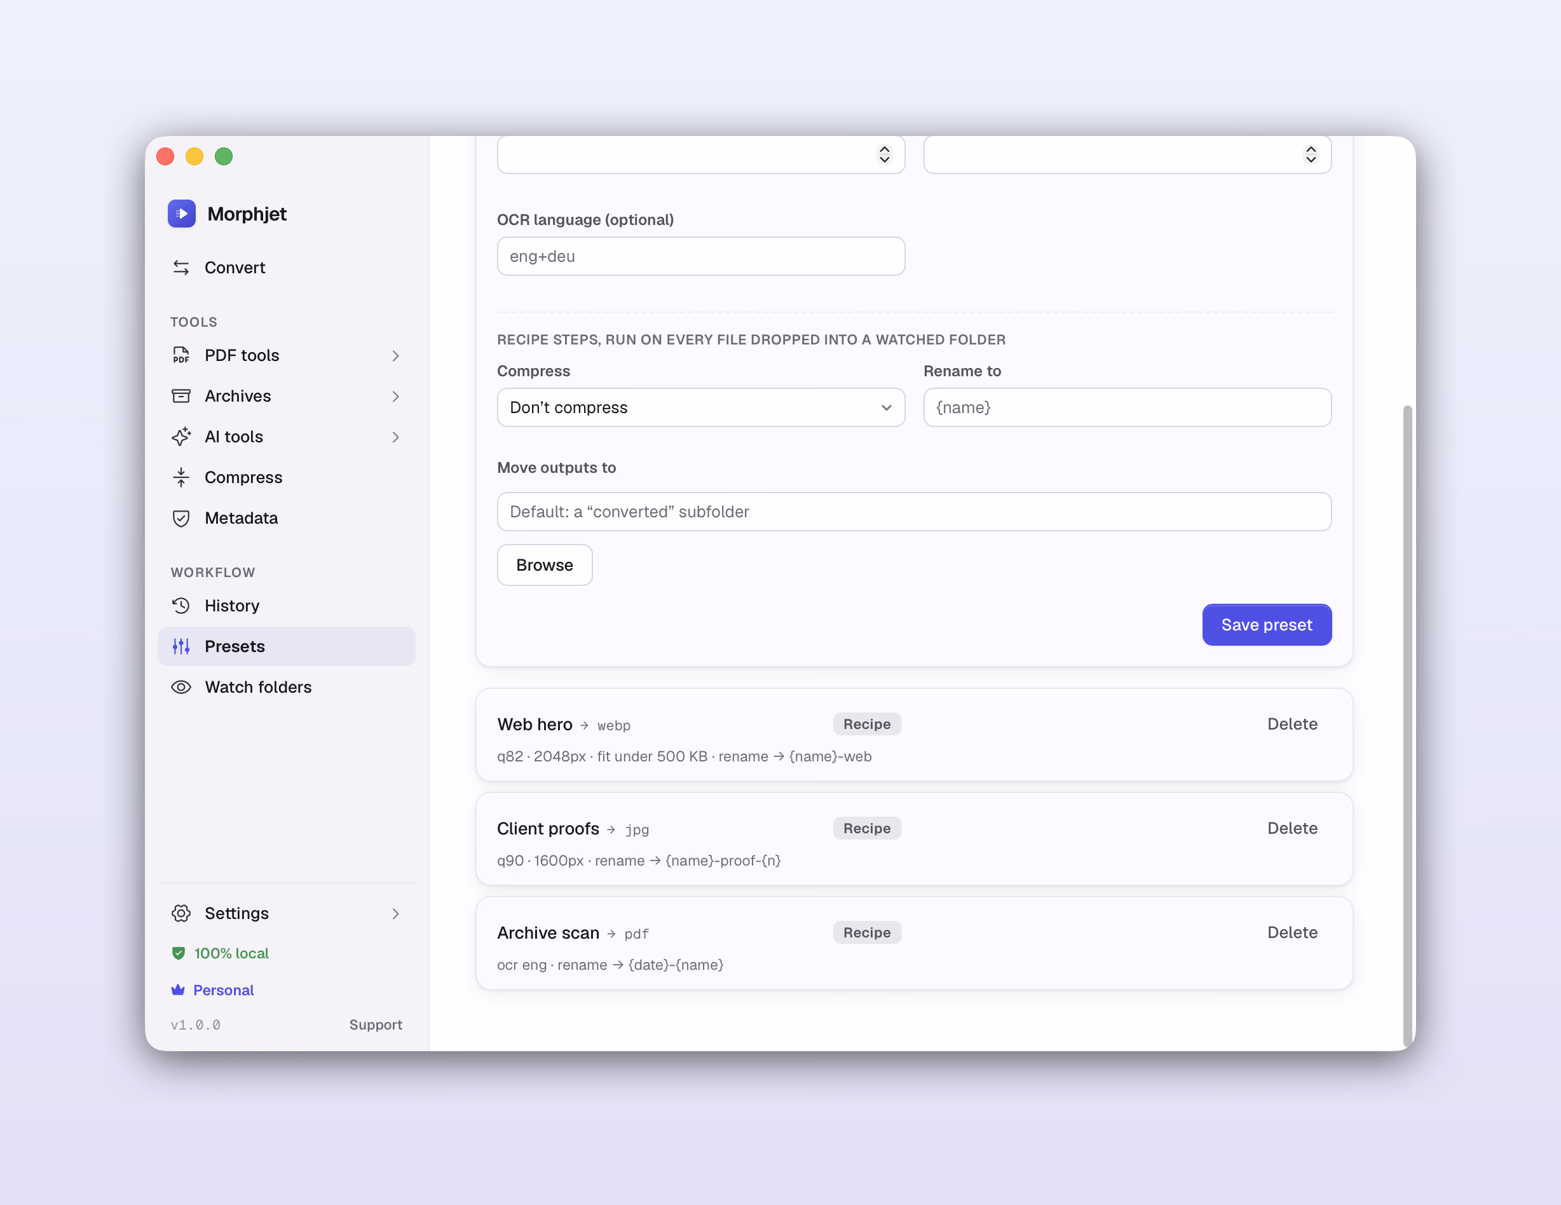The height and width of the screenshot is (1205, 1561).
Task: Open the History section
Action: (286, 605)
